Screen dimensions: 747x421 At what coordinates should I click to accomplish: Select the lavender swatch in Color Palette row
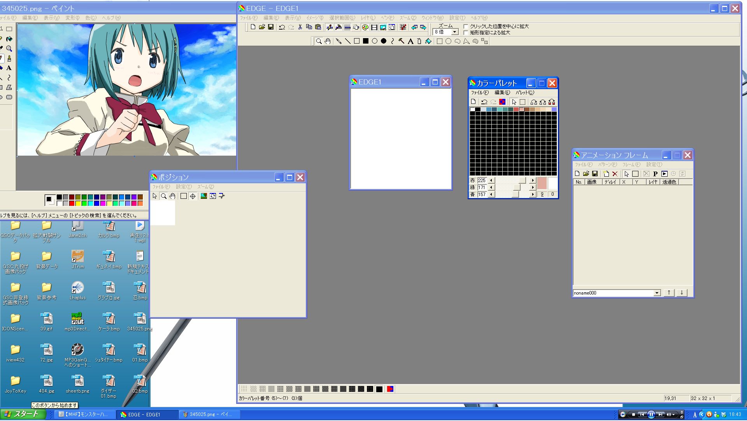click(x=554, y=109)
